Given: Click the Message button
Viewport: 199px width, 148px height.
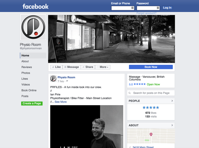Looking at the screenshot, I should pos(72,67).
